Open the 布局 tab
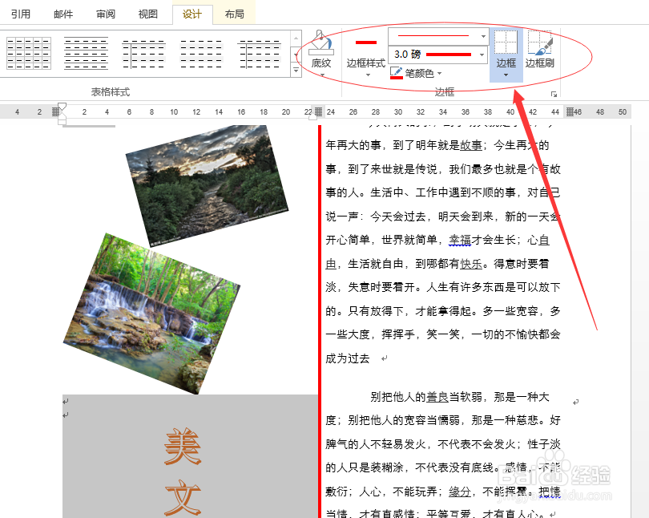649x518 pixels. pyautogui.click(x=234, y=14)
